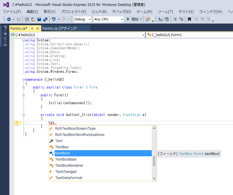This screenshot has width=233, height=195.
Task: Click the Redo arrow icon
Action: [64, 19]
